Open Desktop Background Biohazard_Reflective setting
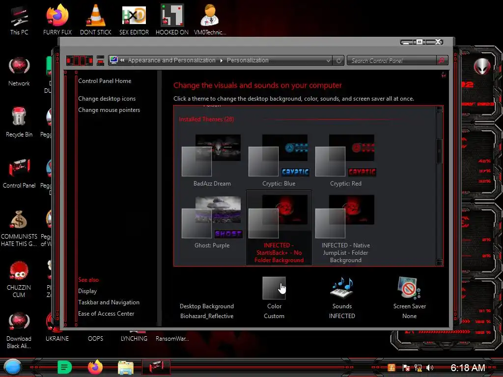 (x=207, y=311)
